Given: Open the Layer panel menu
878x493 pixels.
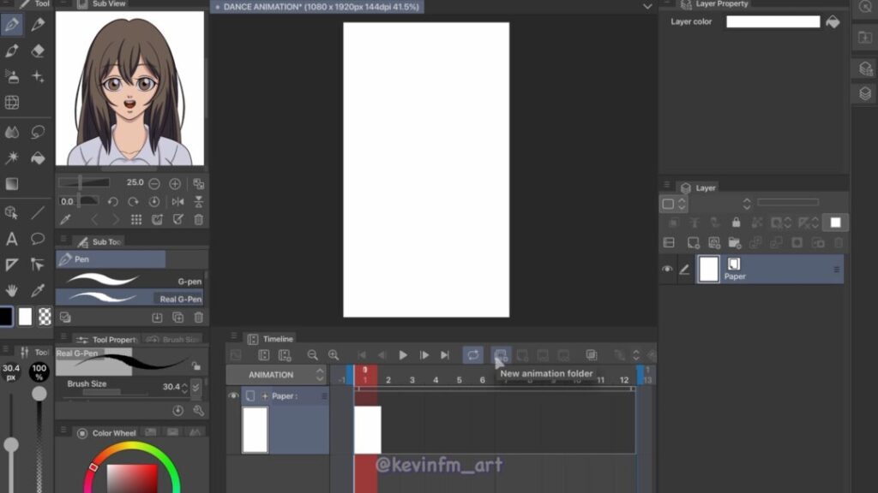Looking at the screenshot, I should pos(666,185).
